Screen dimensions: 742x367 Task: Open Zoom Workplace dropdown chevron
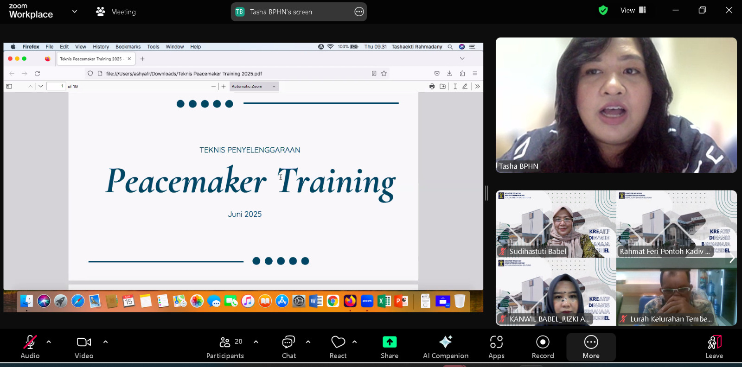pos(75,12)
